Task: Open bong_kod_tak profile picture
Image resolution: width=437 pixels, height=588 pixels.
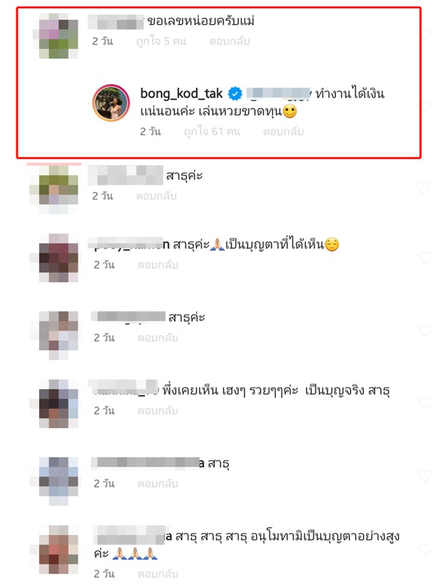Action: click(x=111, y=102)
